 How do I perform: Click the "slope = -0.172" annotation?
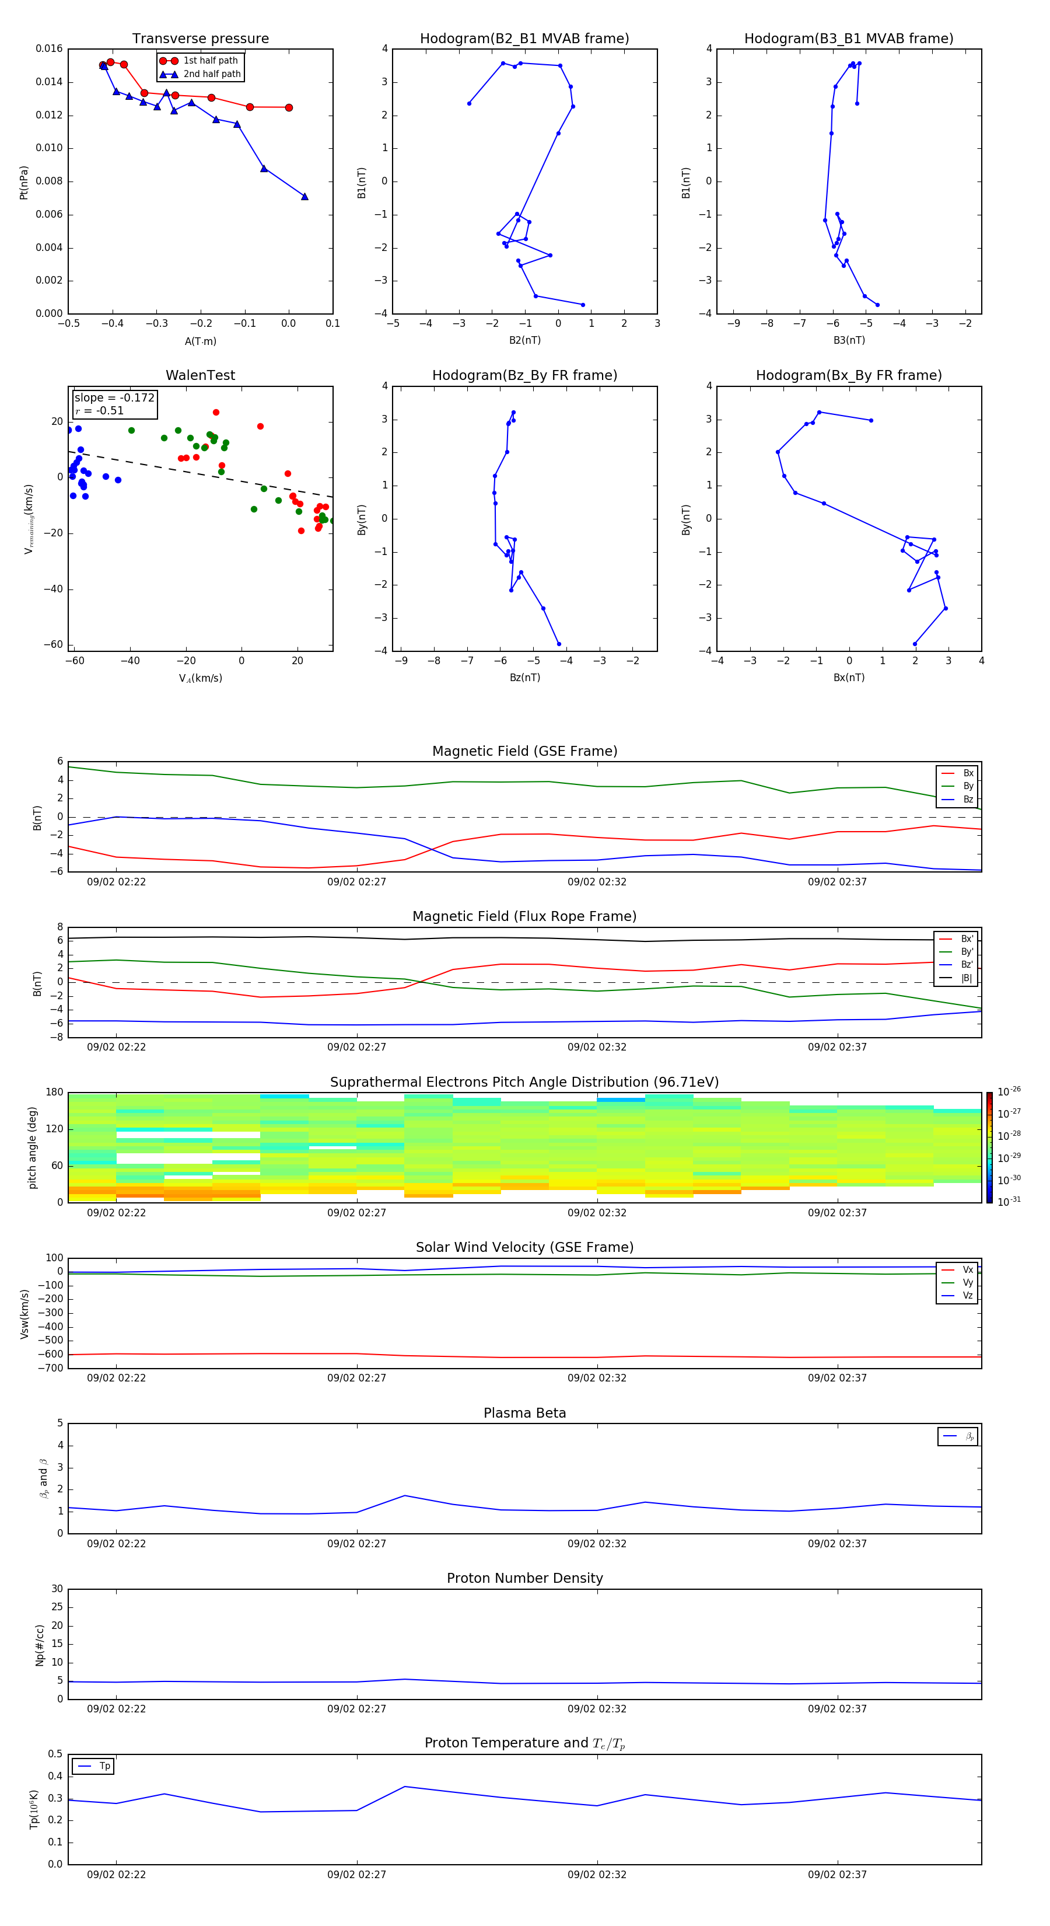[114, 398]
